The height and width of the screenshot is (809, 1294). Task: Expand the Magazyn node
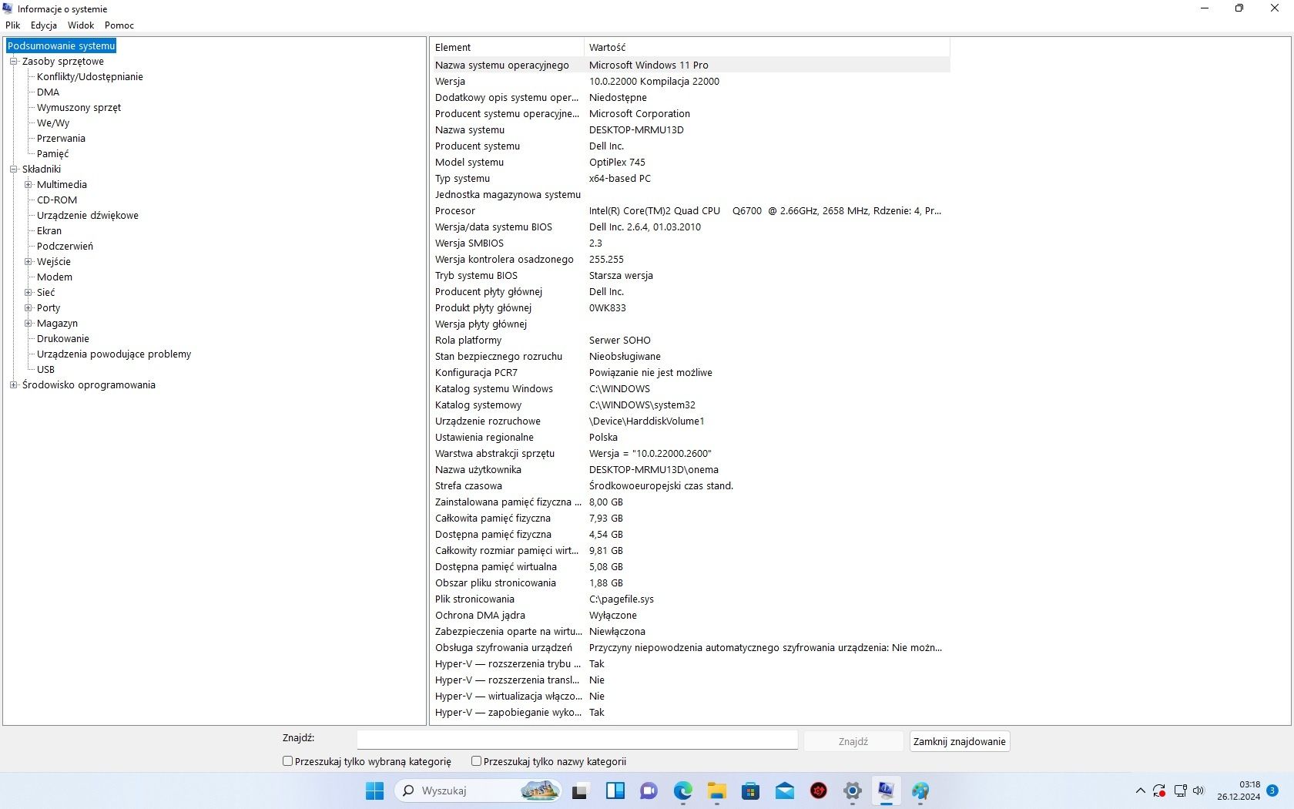click(x=28, y=323)
